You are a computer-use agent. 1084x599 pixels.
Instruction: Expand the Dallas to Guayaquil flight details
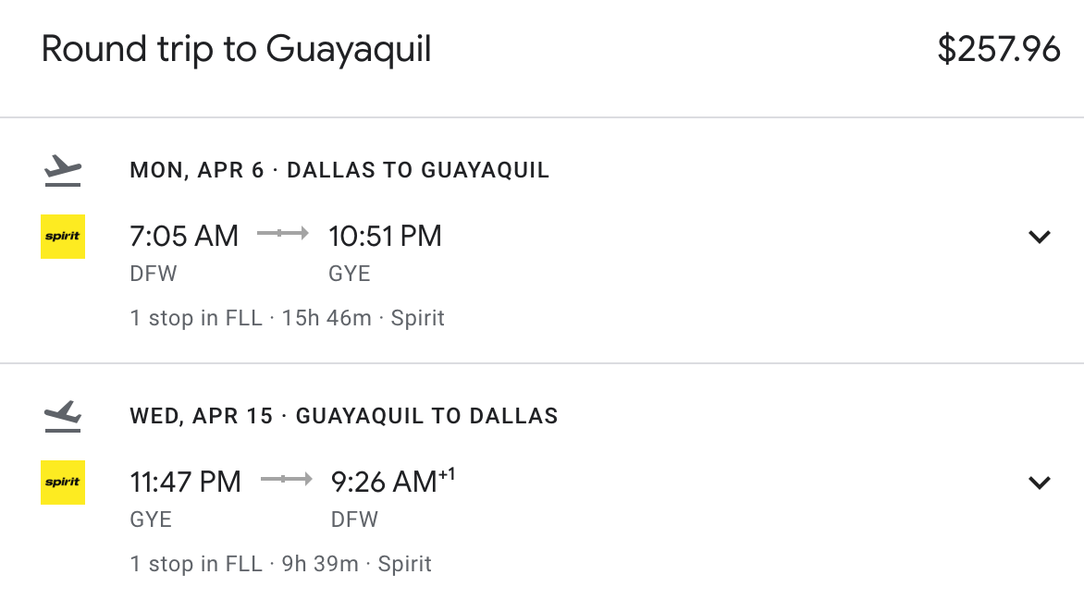pos(1040,237)
